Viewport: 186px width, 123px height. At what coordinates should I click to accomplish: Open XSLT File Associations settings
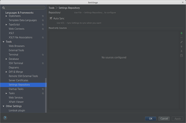[20, 37]
